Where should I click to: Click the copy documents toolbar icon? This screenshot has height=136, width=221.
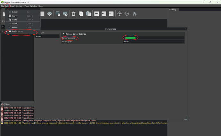coord(81,14)
